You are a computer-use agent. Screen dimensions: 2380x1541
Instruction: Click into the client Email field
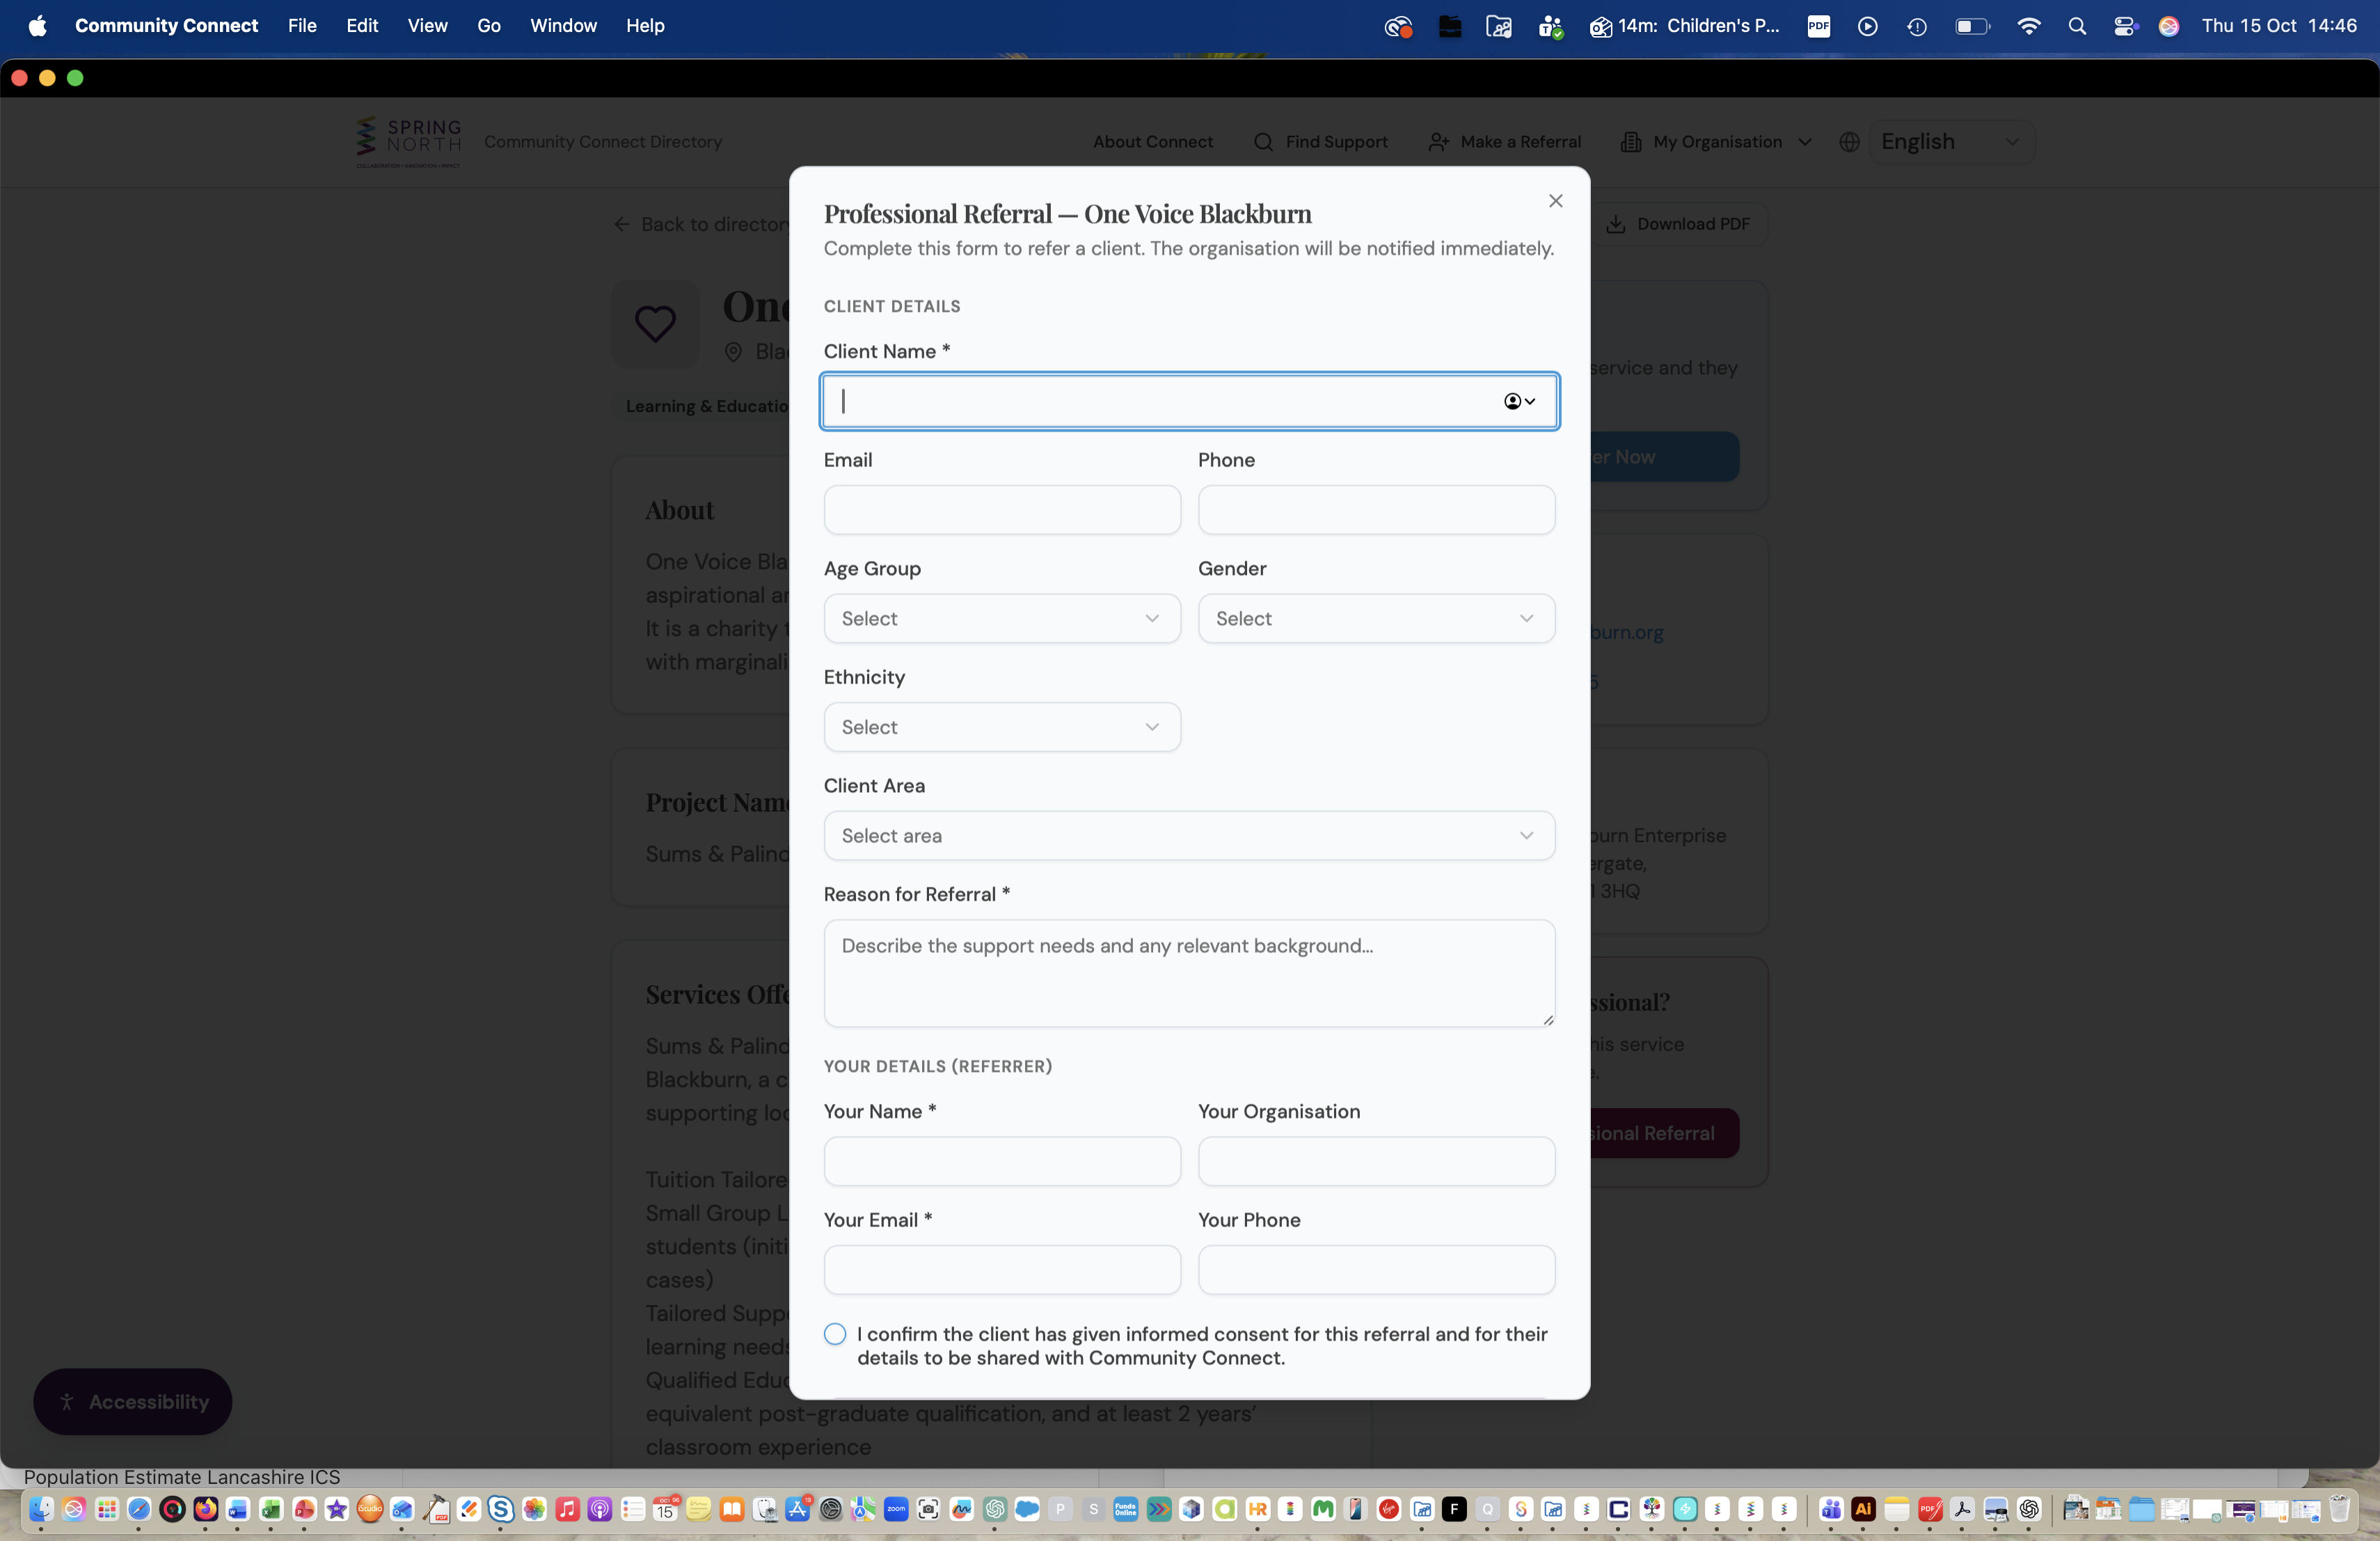click(1002, 510)
